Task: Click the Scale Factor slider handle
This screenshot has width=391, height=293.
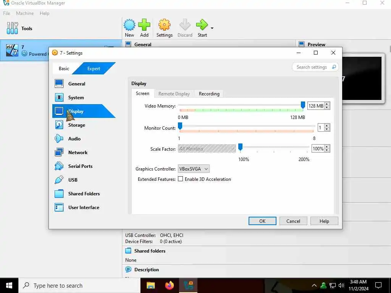Action: click(x=240, y=147)
